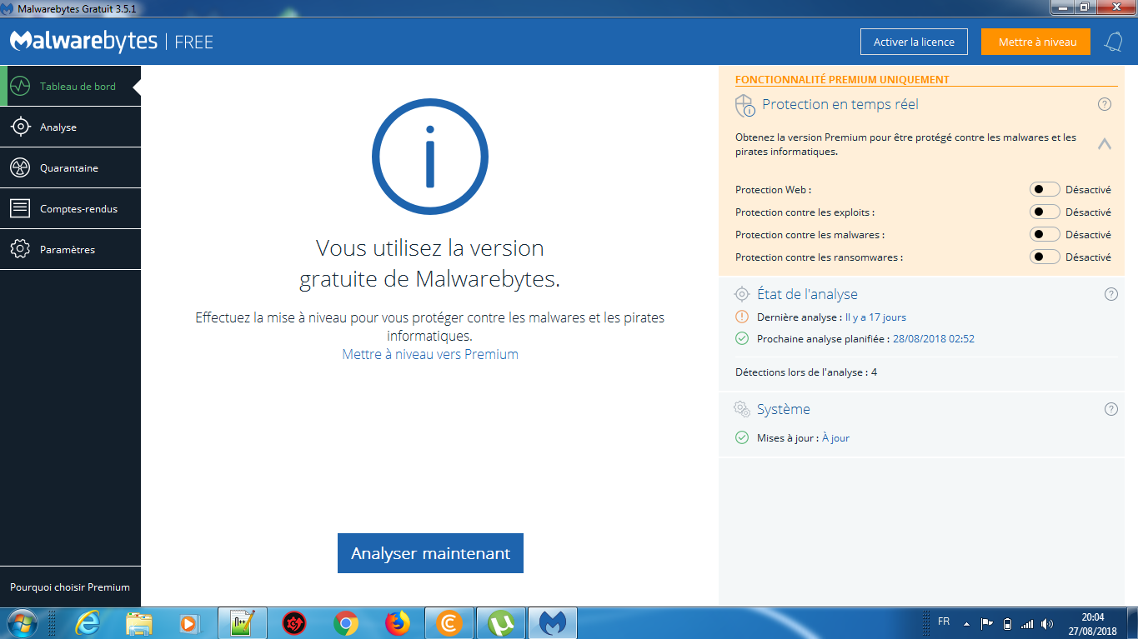Viewport: 1138px width, 639px height.
Task: Open the red gear application in taskbar
Action: coord(294,622)
